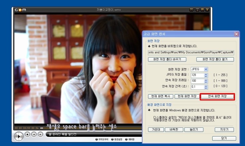Click 현재 화면 복사 button
This screenshot has height=146, width=245.
(161, 97)
